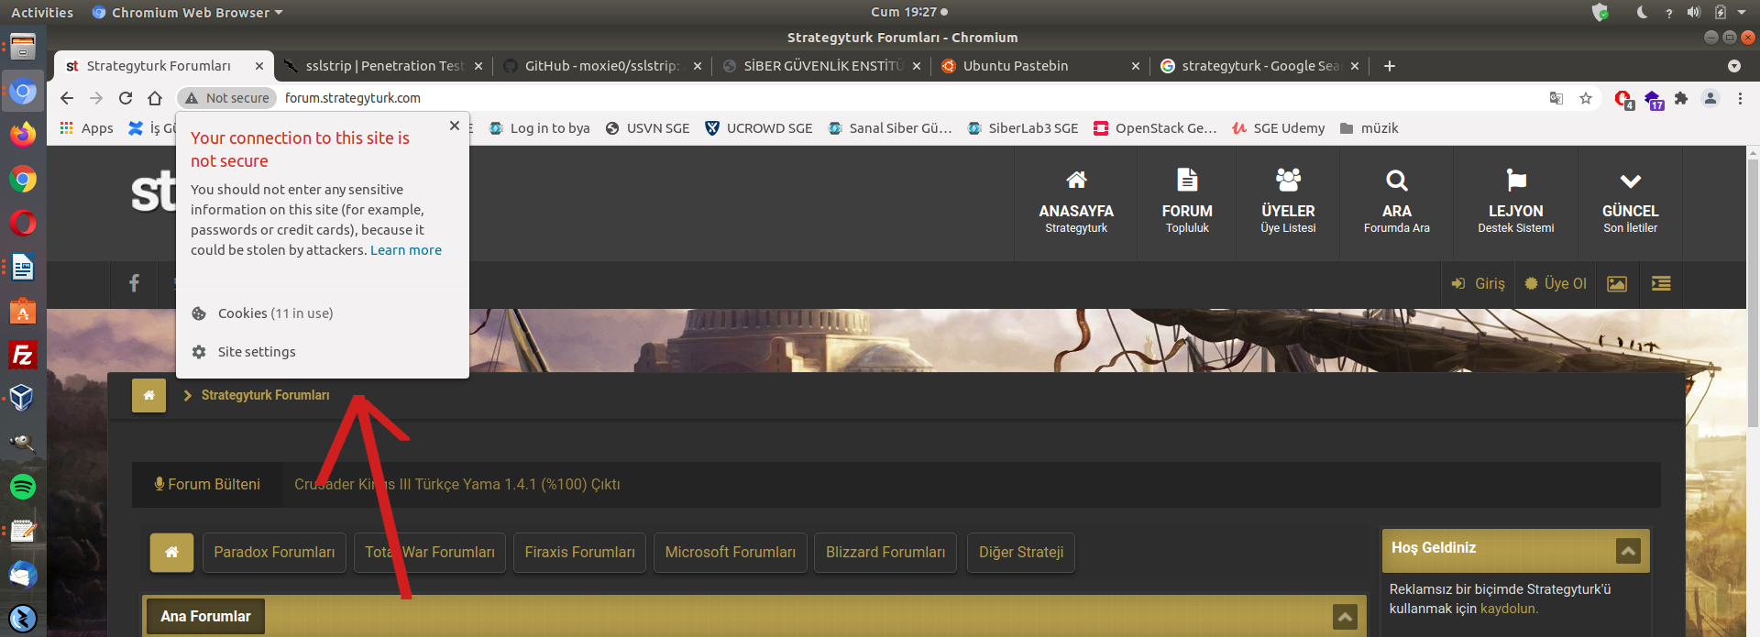Image resolution: width=1760 pixels, height=637 pixels.
Task: Open the SiberLab3 SGE bookmark
Action: 1023,128
